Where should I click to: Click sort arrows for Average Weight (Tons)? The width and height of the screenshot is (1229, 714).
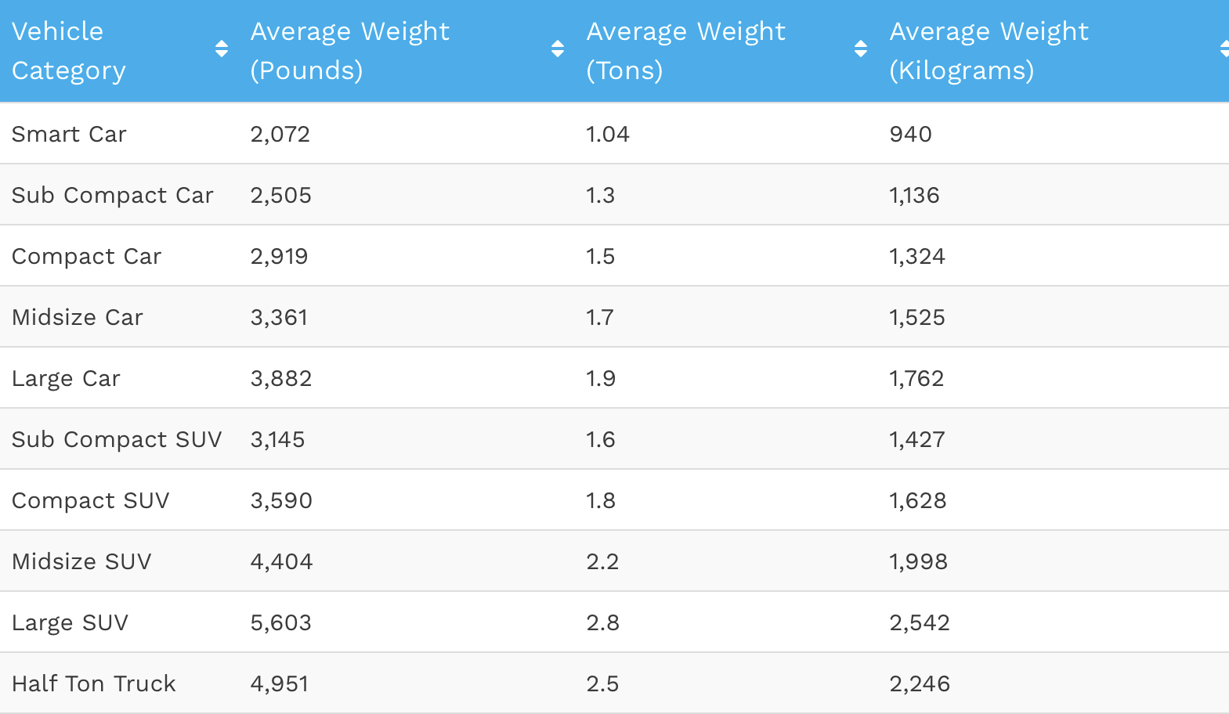(861, 49)
